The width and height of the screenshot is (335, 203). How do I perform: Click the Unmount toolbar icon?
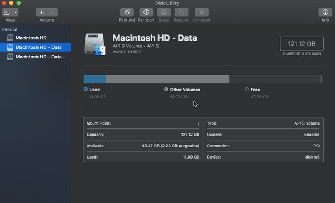(202, 13)
